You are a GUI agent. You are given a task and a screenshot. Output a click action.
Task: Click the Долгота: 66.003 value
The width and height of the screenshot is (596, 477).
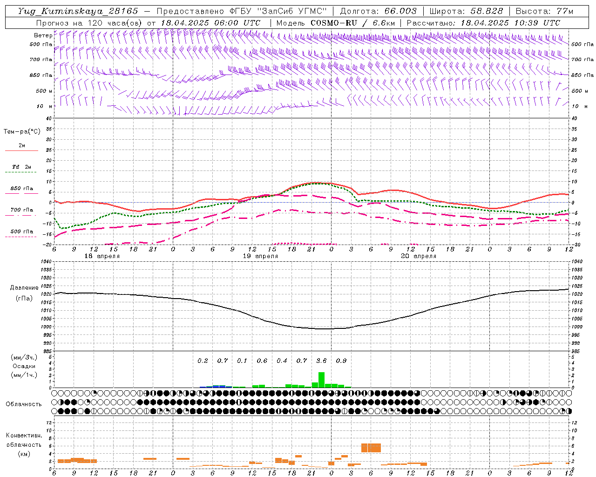click(378, 11)
